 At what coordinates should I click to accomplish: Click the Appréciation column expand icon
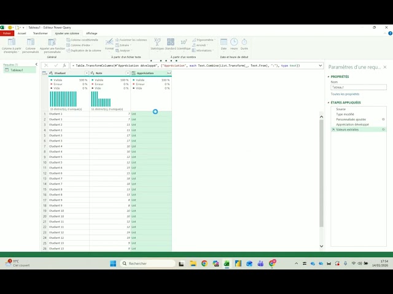[x=169, y=73]
